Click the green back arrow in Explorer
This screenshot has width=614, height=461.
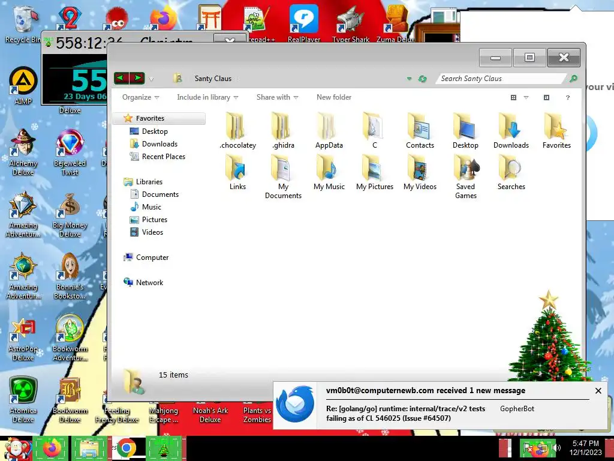[121, 78]
